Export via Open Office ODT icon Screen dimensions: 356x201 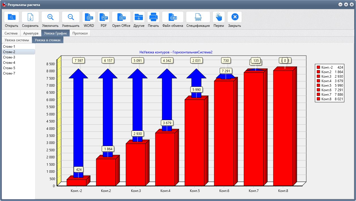[x=121, y=17]
